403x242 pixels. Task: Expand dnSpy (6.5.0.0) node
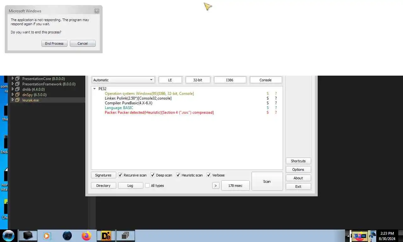pyautogui.click(x=13, y=95)
